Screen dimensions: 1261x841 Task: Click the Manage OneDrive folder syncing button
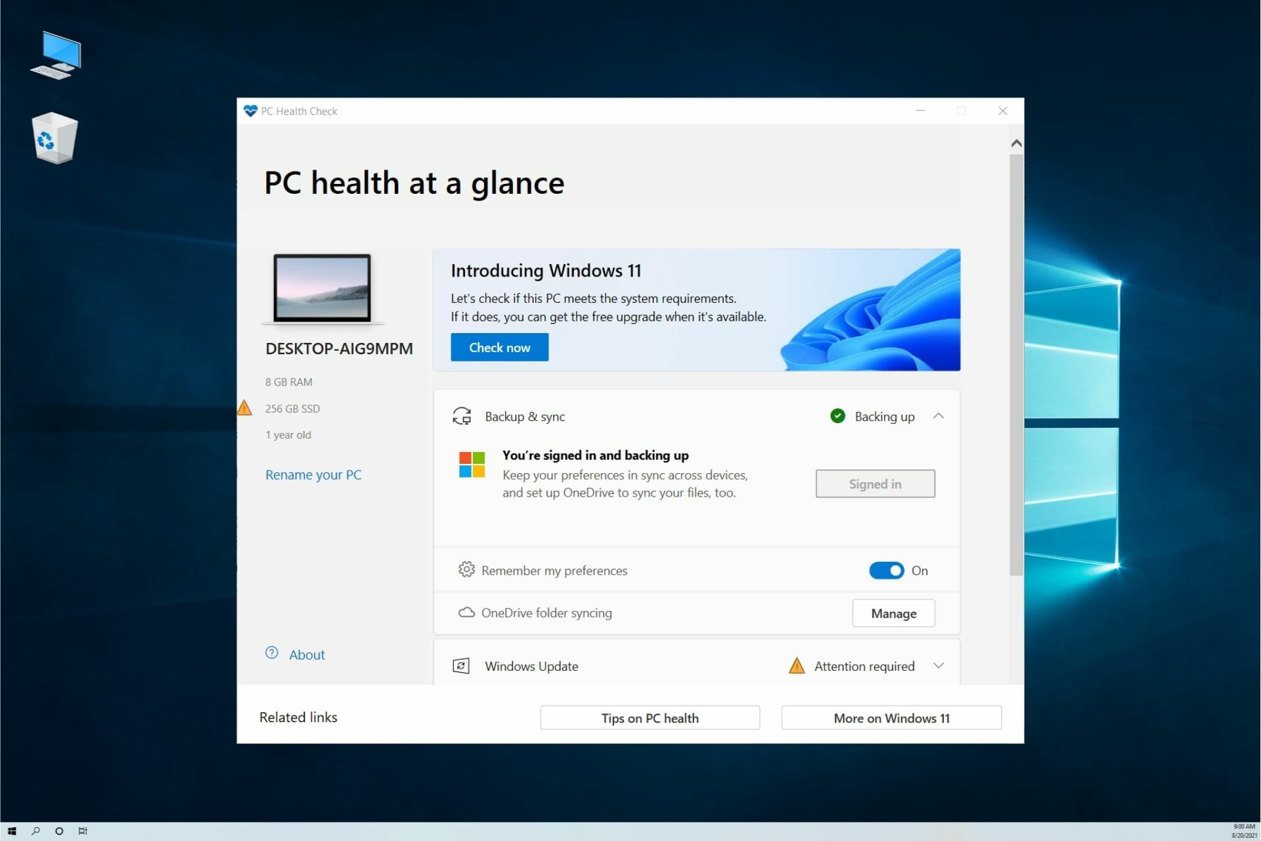(893, 613)
